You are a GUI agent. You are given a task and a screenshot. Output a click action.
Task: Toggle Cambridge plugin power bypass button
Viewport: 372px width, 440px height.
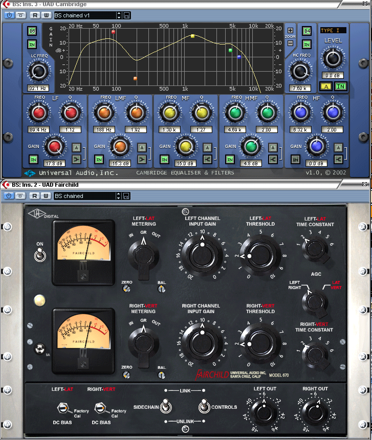pyautogui.click(x=9, y=15)
